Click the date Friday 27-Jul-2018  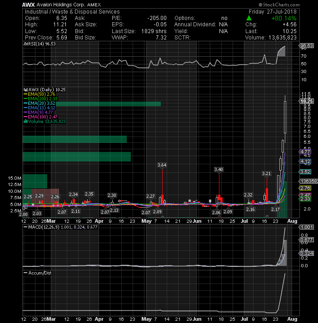tap(273, 12)
